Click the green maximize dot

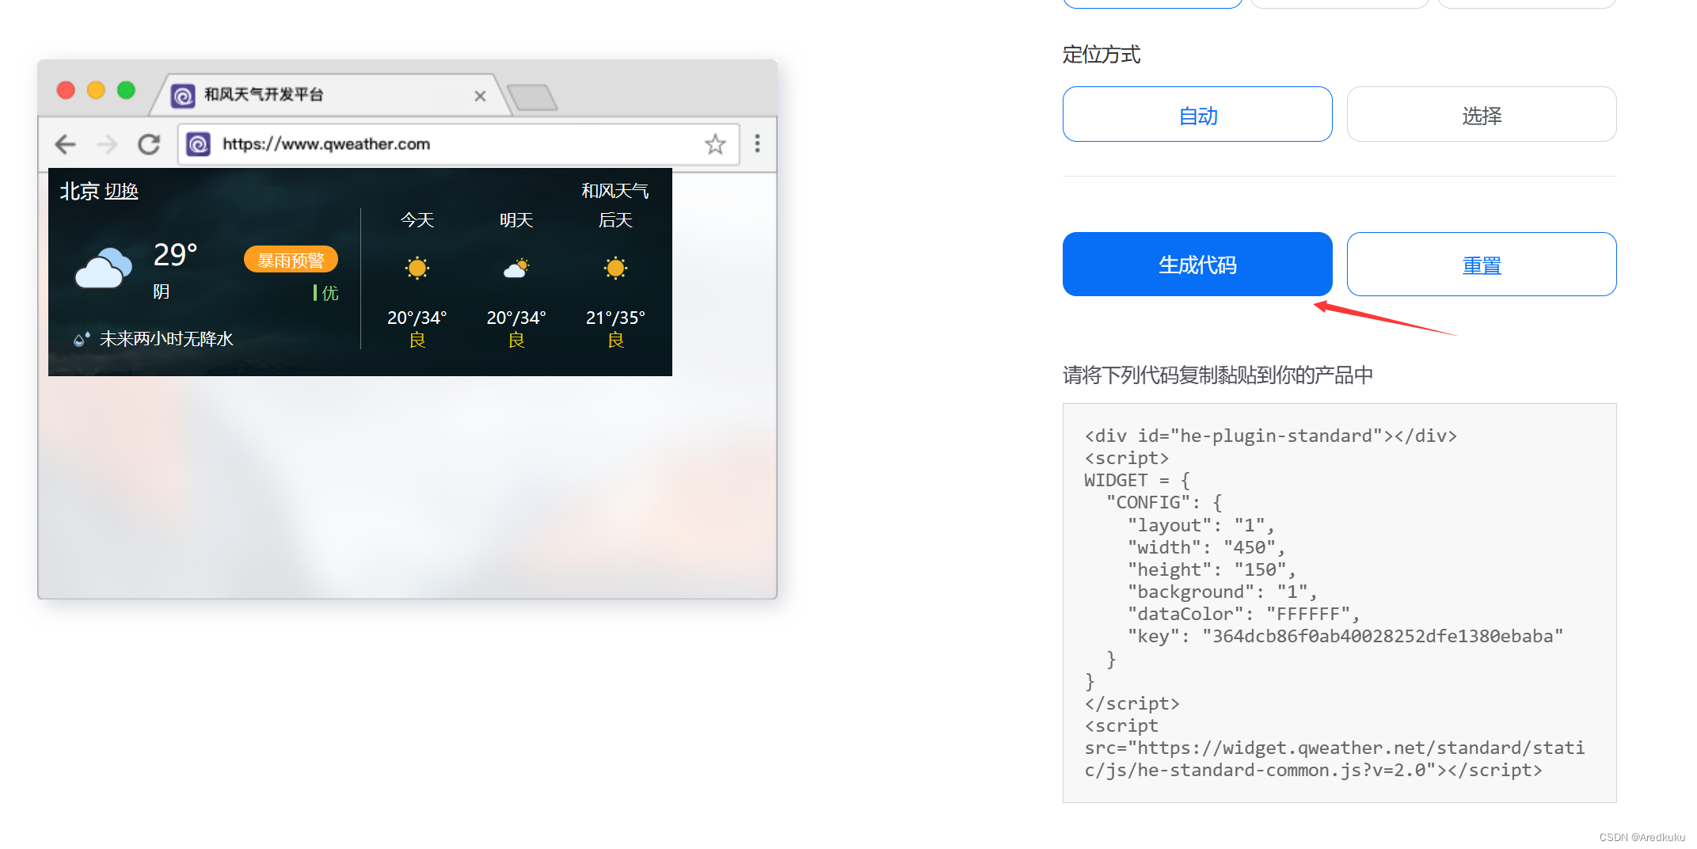126,90
